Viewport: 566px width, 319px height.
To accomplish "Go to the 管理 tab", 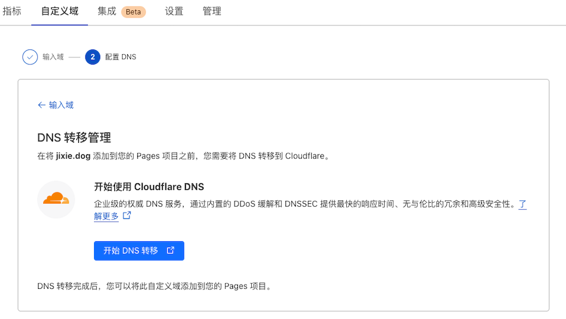I will click(212, 11).
